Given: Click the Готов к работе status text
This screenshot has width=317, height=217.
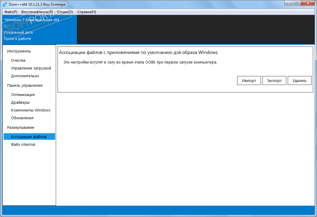Looking at the screenshot, I should coord(17,38).
